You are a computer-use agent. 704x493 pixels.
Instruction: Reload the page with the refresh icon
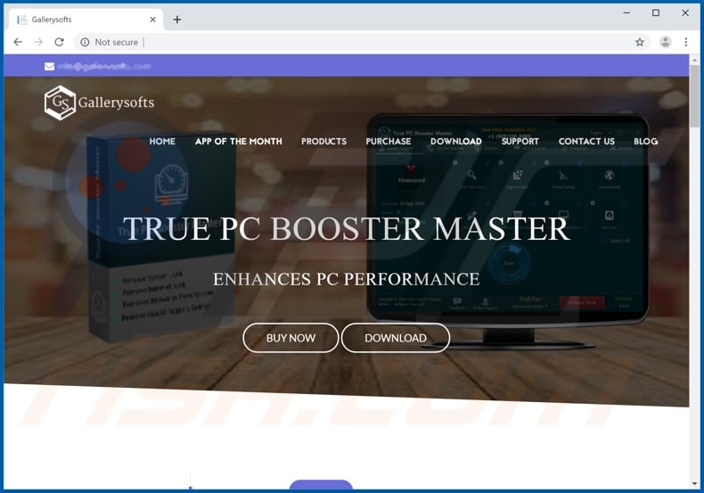point(60,42)
